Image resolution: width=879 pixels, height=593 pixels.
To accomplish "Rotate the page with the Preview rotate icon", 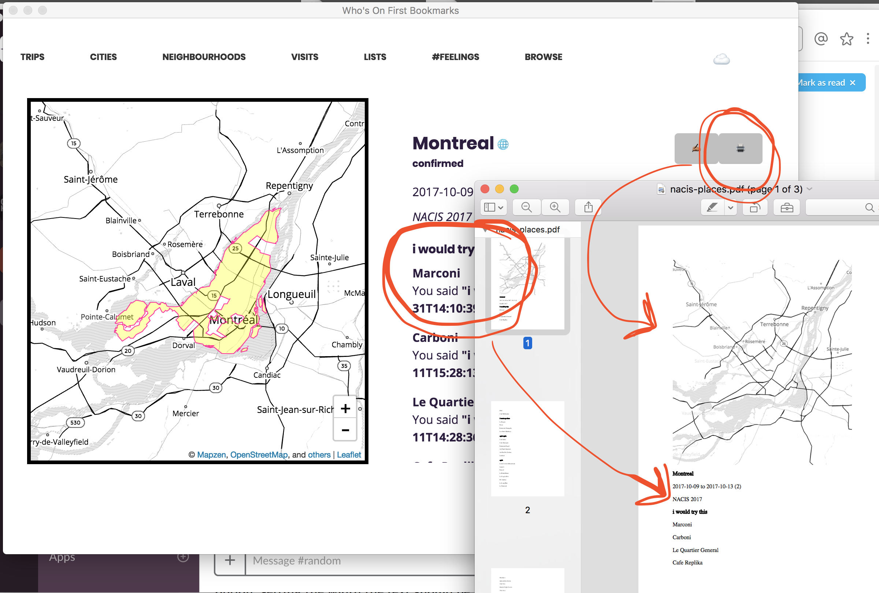I will tap(755, 207).
